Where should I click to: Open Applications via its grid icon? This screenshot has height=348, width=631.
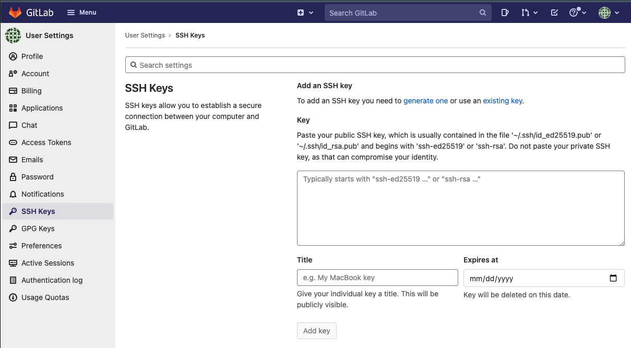pos(13,108)
